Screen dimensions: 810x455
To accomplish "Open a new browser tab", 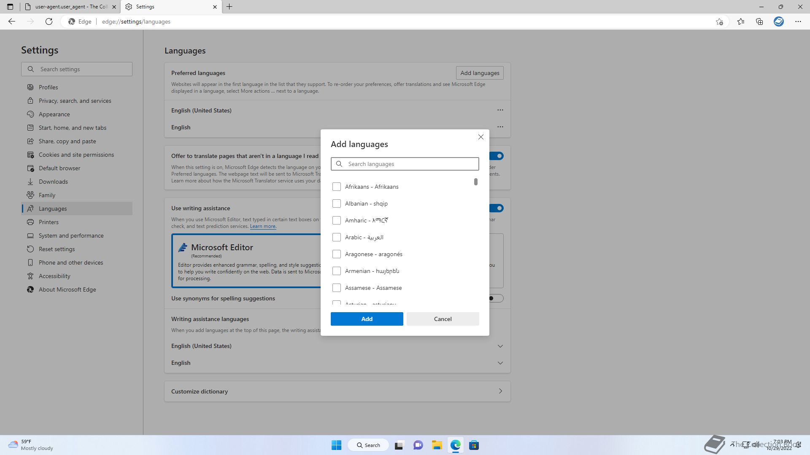I will [x=229, y=7].
